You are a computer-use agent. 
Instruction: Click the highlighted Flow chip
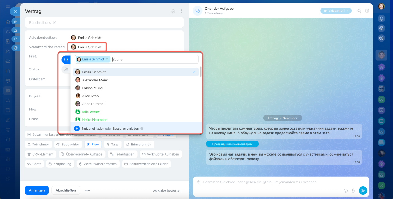point(93,144)
